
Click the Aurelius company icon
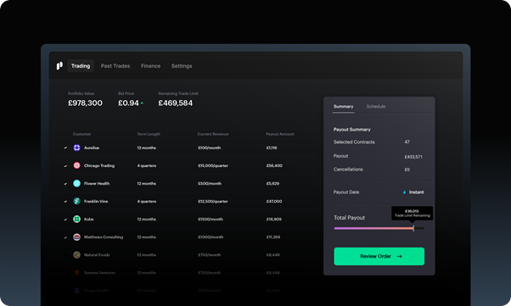pyautogui.click(x=76, y=147)
